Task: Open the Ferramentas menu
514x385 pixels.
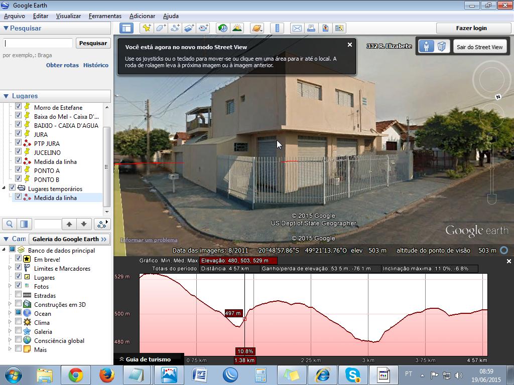Action: click(x=105, y=16)
